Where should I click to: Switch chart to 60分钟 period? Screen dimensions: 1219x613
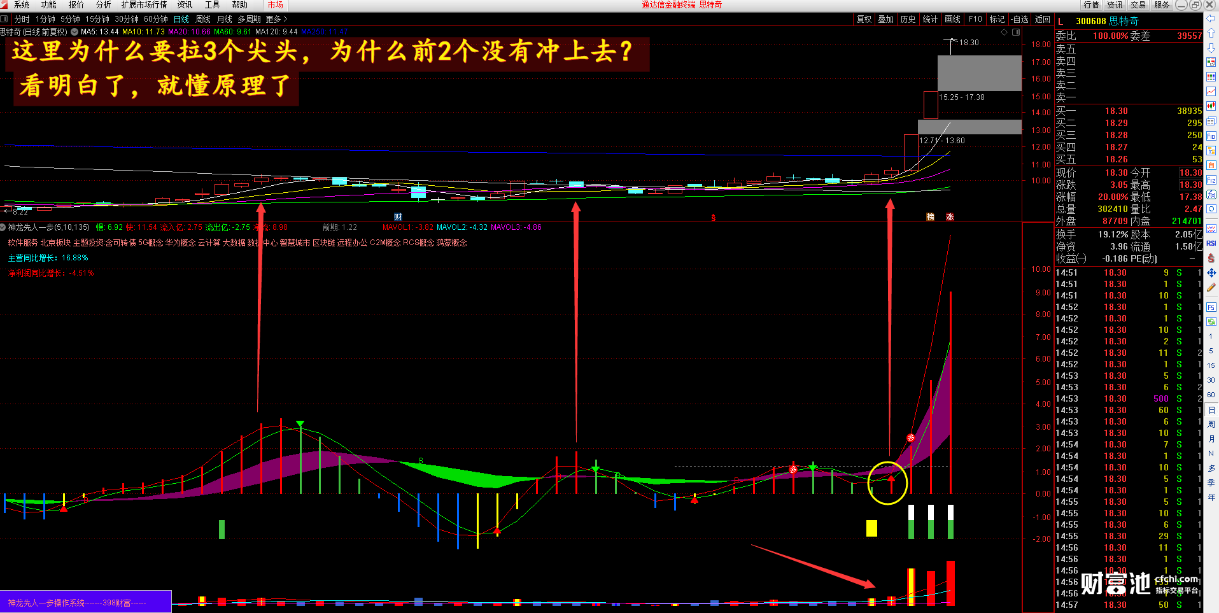156,19
